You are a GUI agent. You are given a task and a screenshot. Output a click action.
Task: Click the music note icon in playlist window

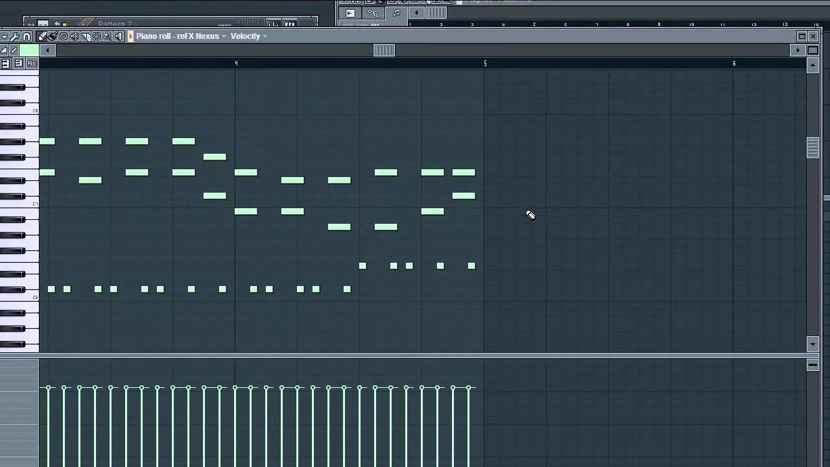(396, 13)
